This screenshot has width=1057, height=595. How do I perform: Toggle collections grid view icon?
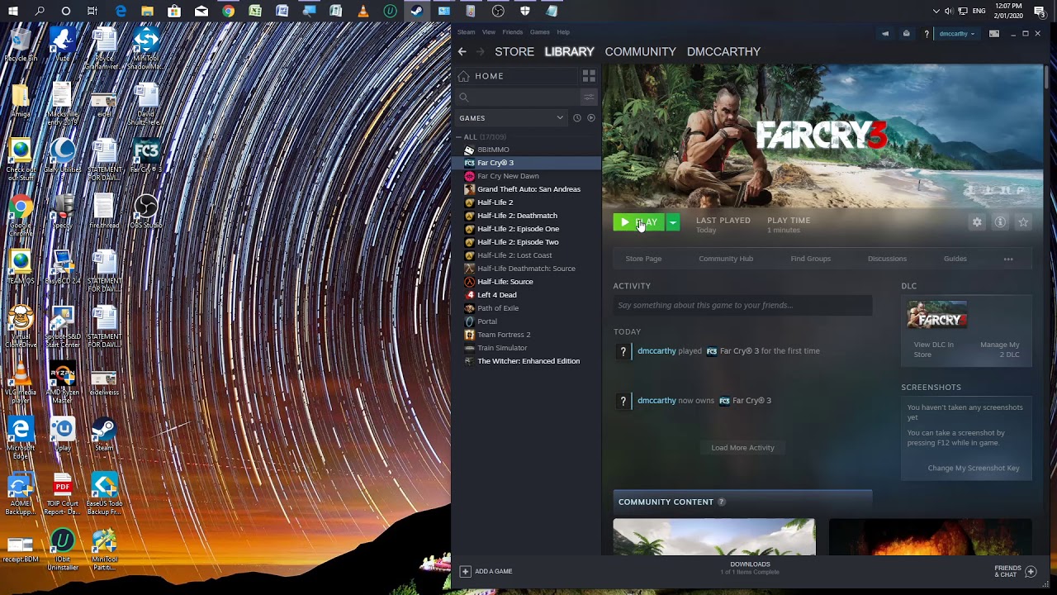[x=589, y=76]
